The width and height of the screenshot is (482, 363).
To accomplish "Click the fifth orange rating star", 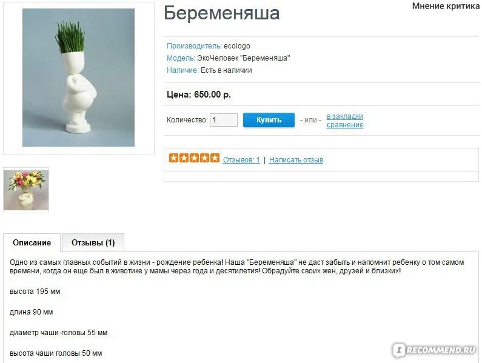I will pyautogui.click(x=215, y=158).
